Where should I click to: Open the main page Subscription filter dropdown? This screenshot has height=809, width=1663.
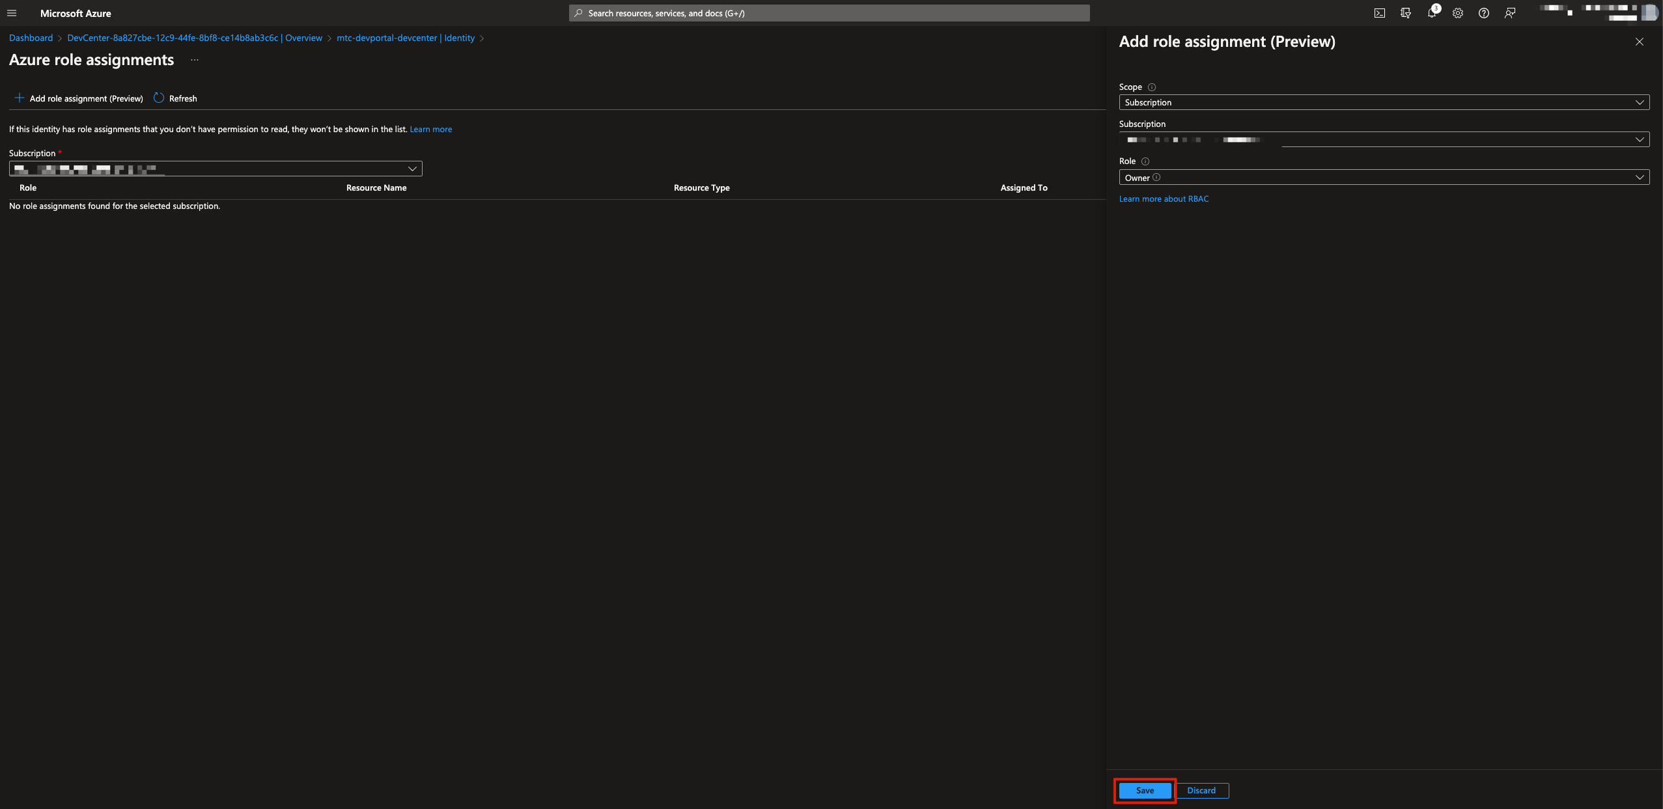[x=215, y=169]
